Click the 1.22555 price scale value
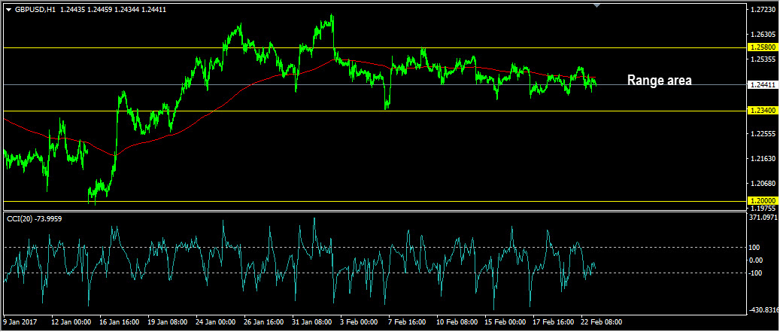780x332 pixels. tap(763, 134)
